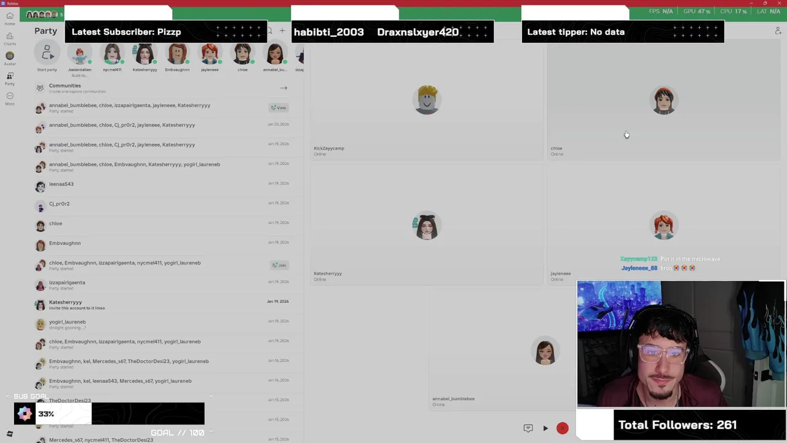Click the play button in the party controls
The width and height of the screenshot is (787, 443).
click(x=545, y=428)
